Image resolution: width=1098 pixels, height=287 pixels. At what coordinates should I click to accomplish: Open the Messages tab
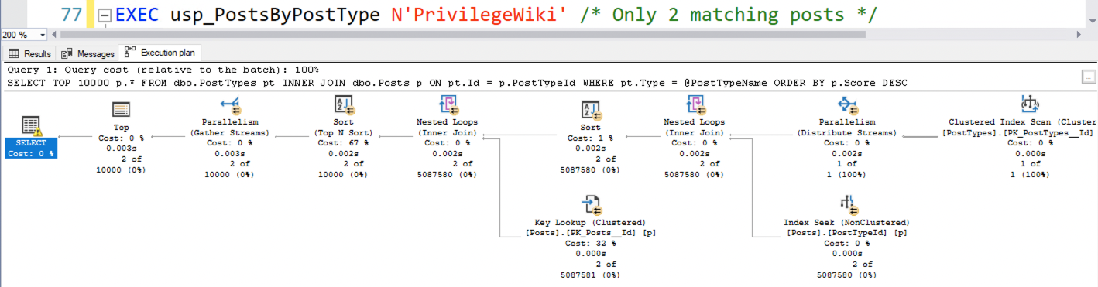87,53
